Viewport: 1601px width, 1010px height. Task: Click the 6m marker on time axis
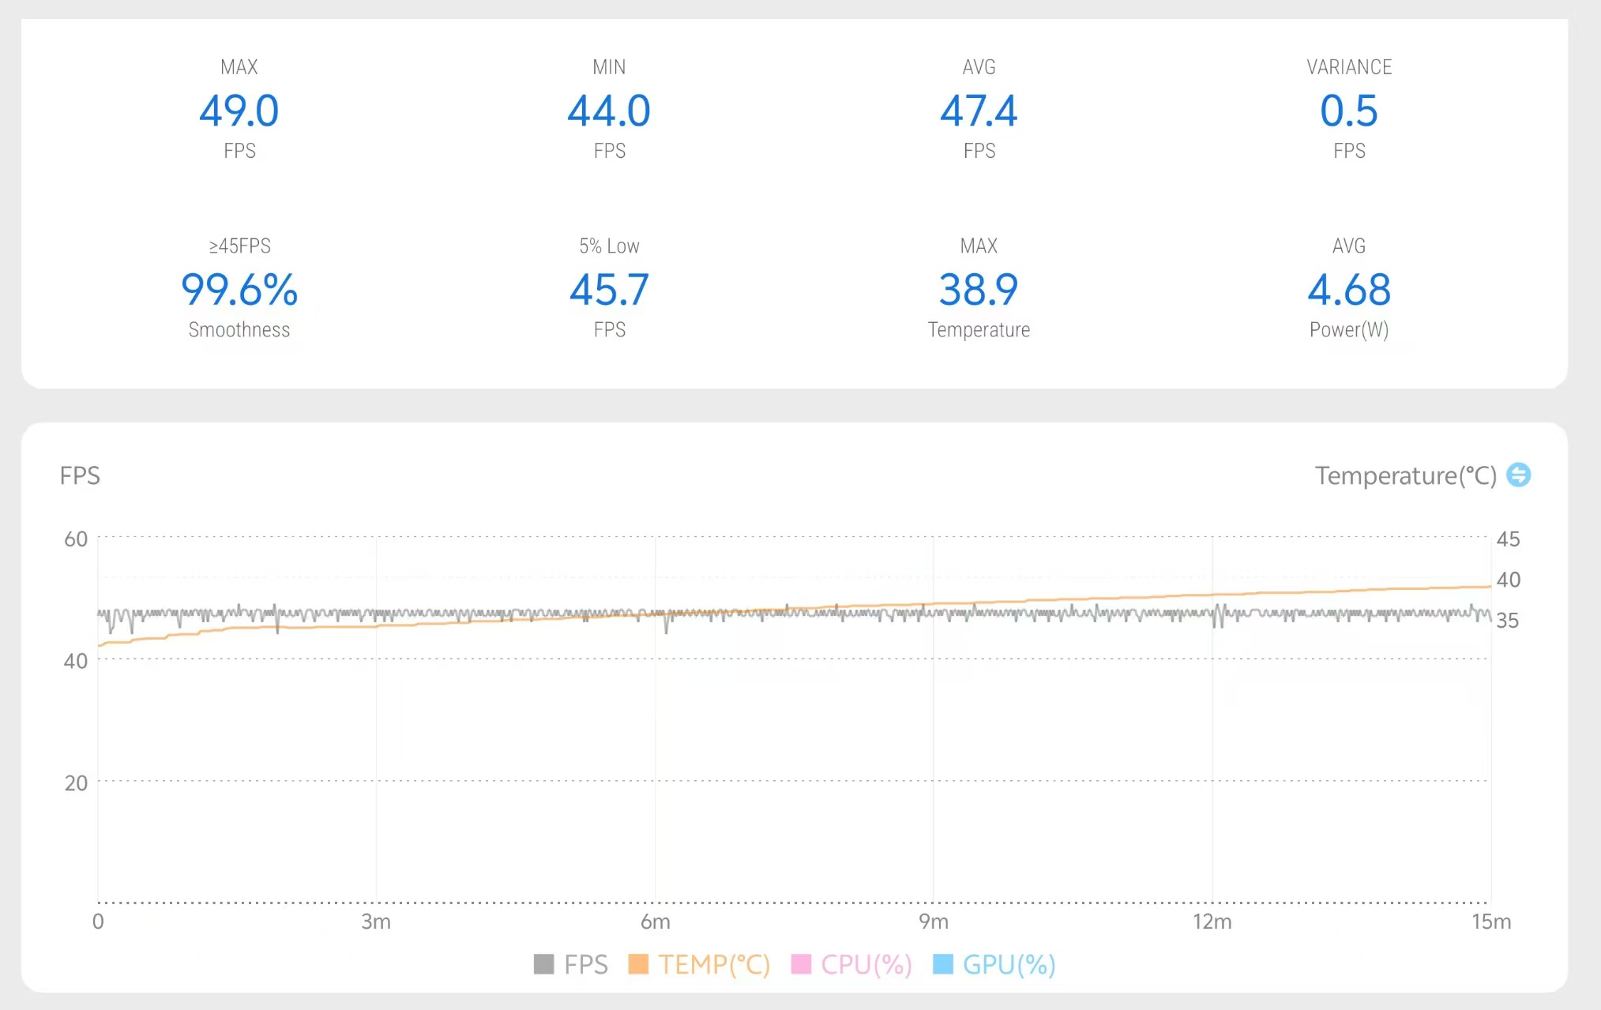coord(655,922)
